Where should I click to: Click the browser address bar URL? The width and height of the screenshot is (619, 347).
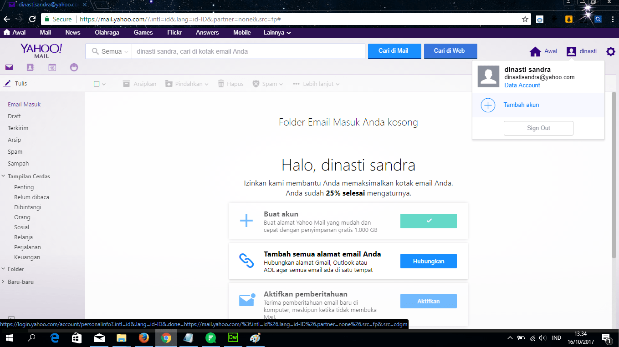[x=180, y=19]
